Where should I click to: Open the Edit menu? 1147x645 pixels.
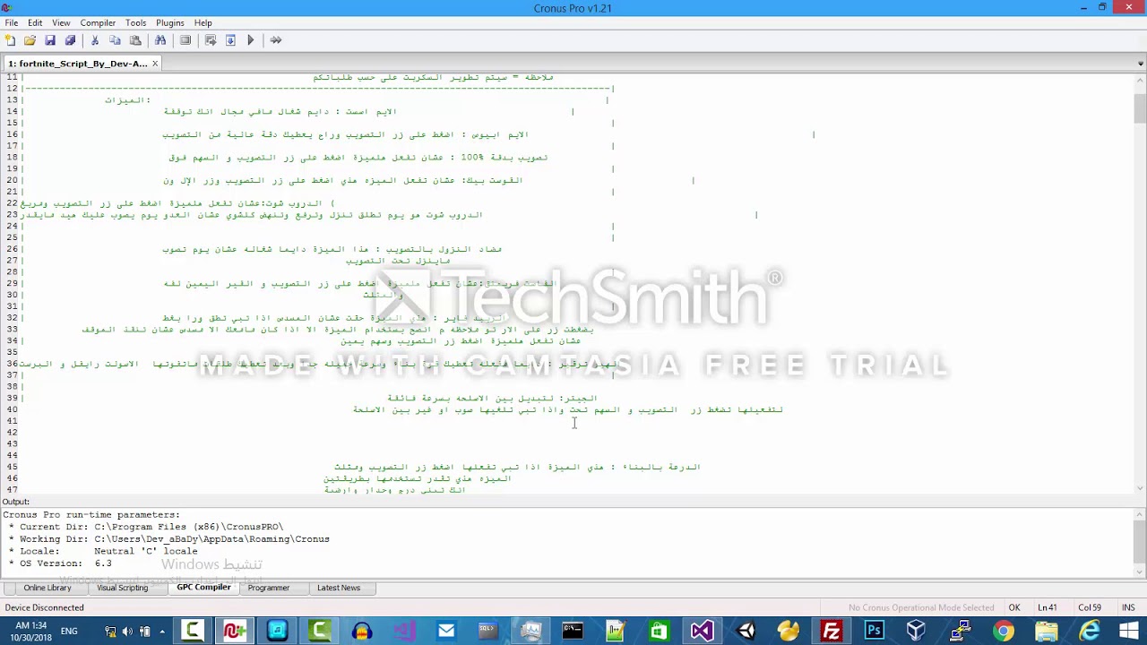pyautogui.click(x=35, y=22)
